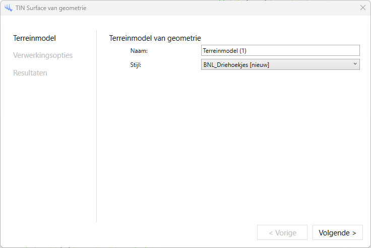Open the Stijl combo box

pos(280,64)
